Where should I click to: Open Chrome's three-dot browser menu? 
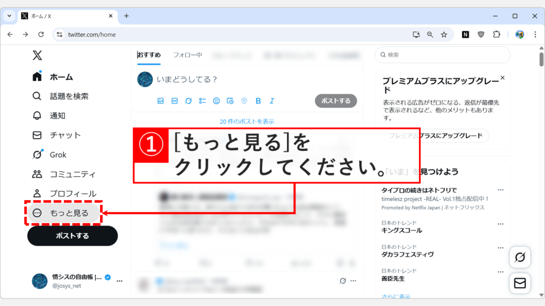pyautogui.click(x=535, y=33)
